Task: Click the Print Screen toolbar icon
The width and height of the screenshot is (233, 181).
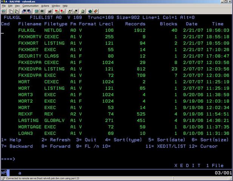Action: point(4,11)
